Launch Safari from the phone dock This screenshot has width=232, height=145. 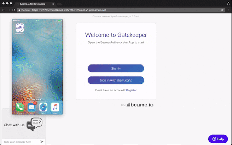point(43,107)
